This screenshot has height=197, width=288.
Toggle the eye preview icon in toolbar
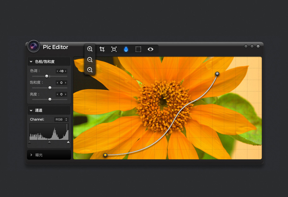coord(150,49)
